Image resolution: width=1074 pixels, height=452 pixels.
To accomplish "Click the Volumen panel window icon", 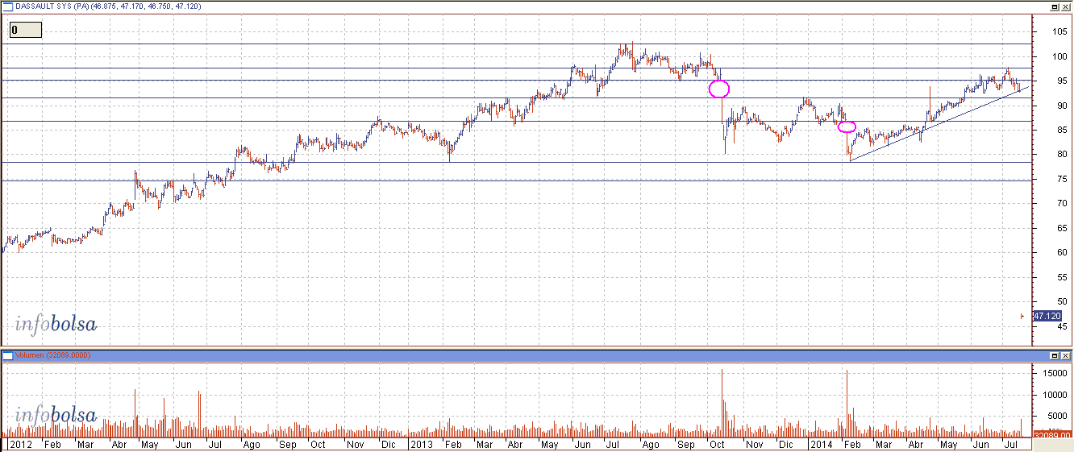I will point(7,355).
